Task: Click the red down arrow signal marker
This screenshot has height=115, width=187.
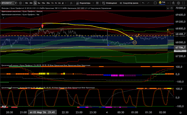Action: pyautogui.click(x=42, y=26)
